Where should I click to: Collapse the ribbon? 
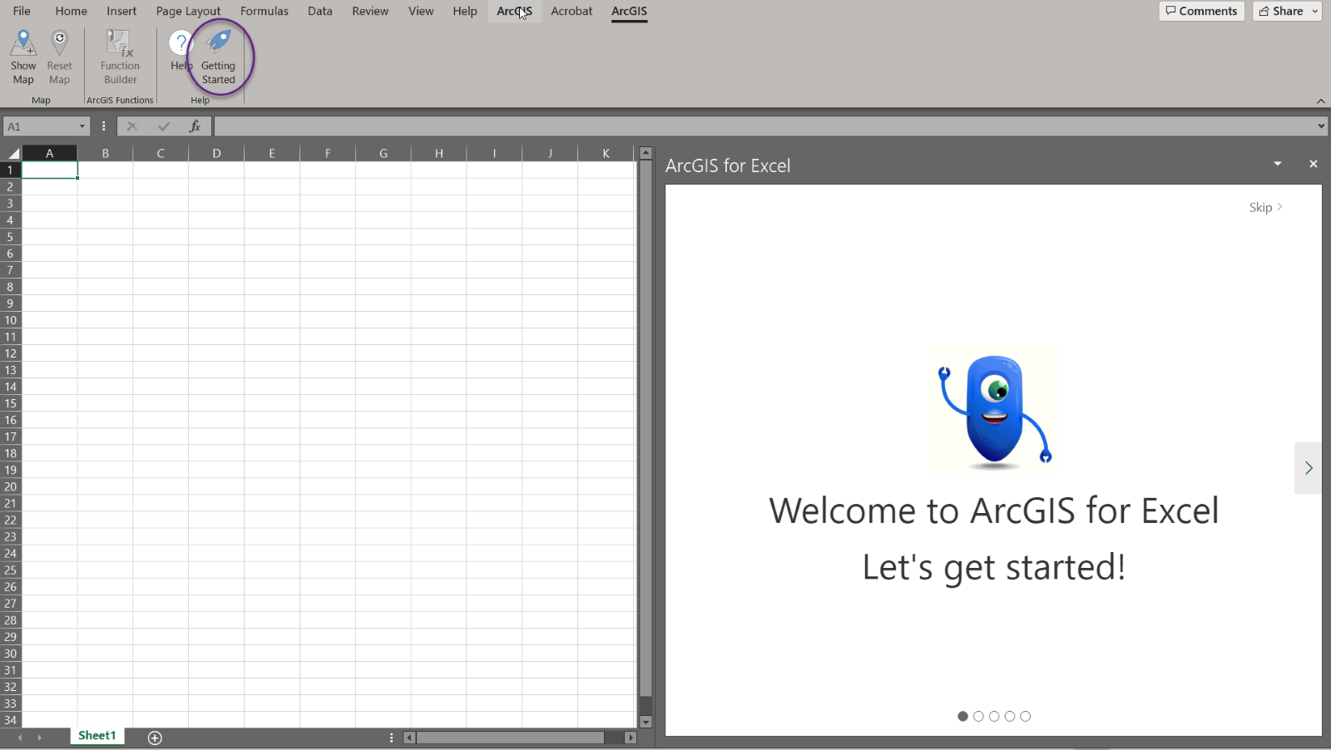pos(1321,101)
